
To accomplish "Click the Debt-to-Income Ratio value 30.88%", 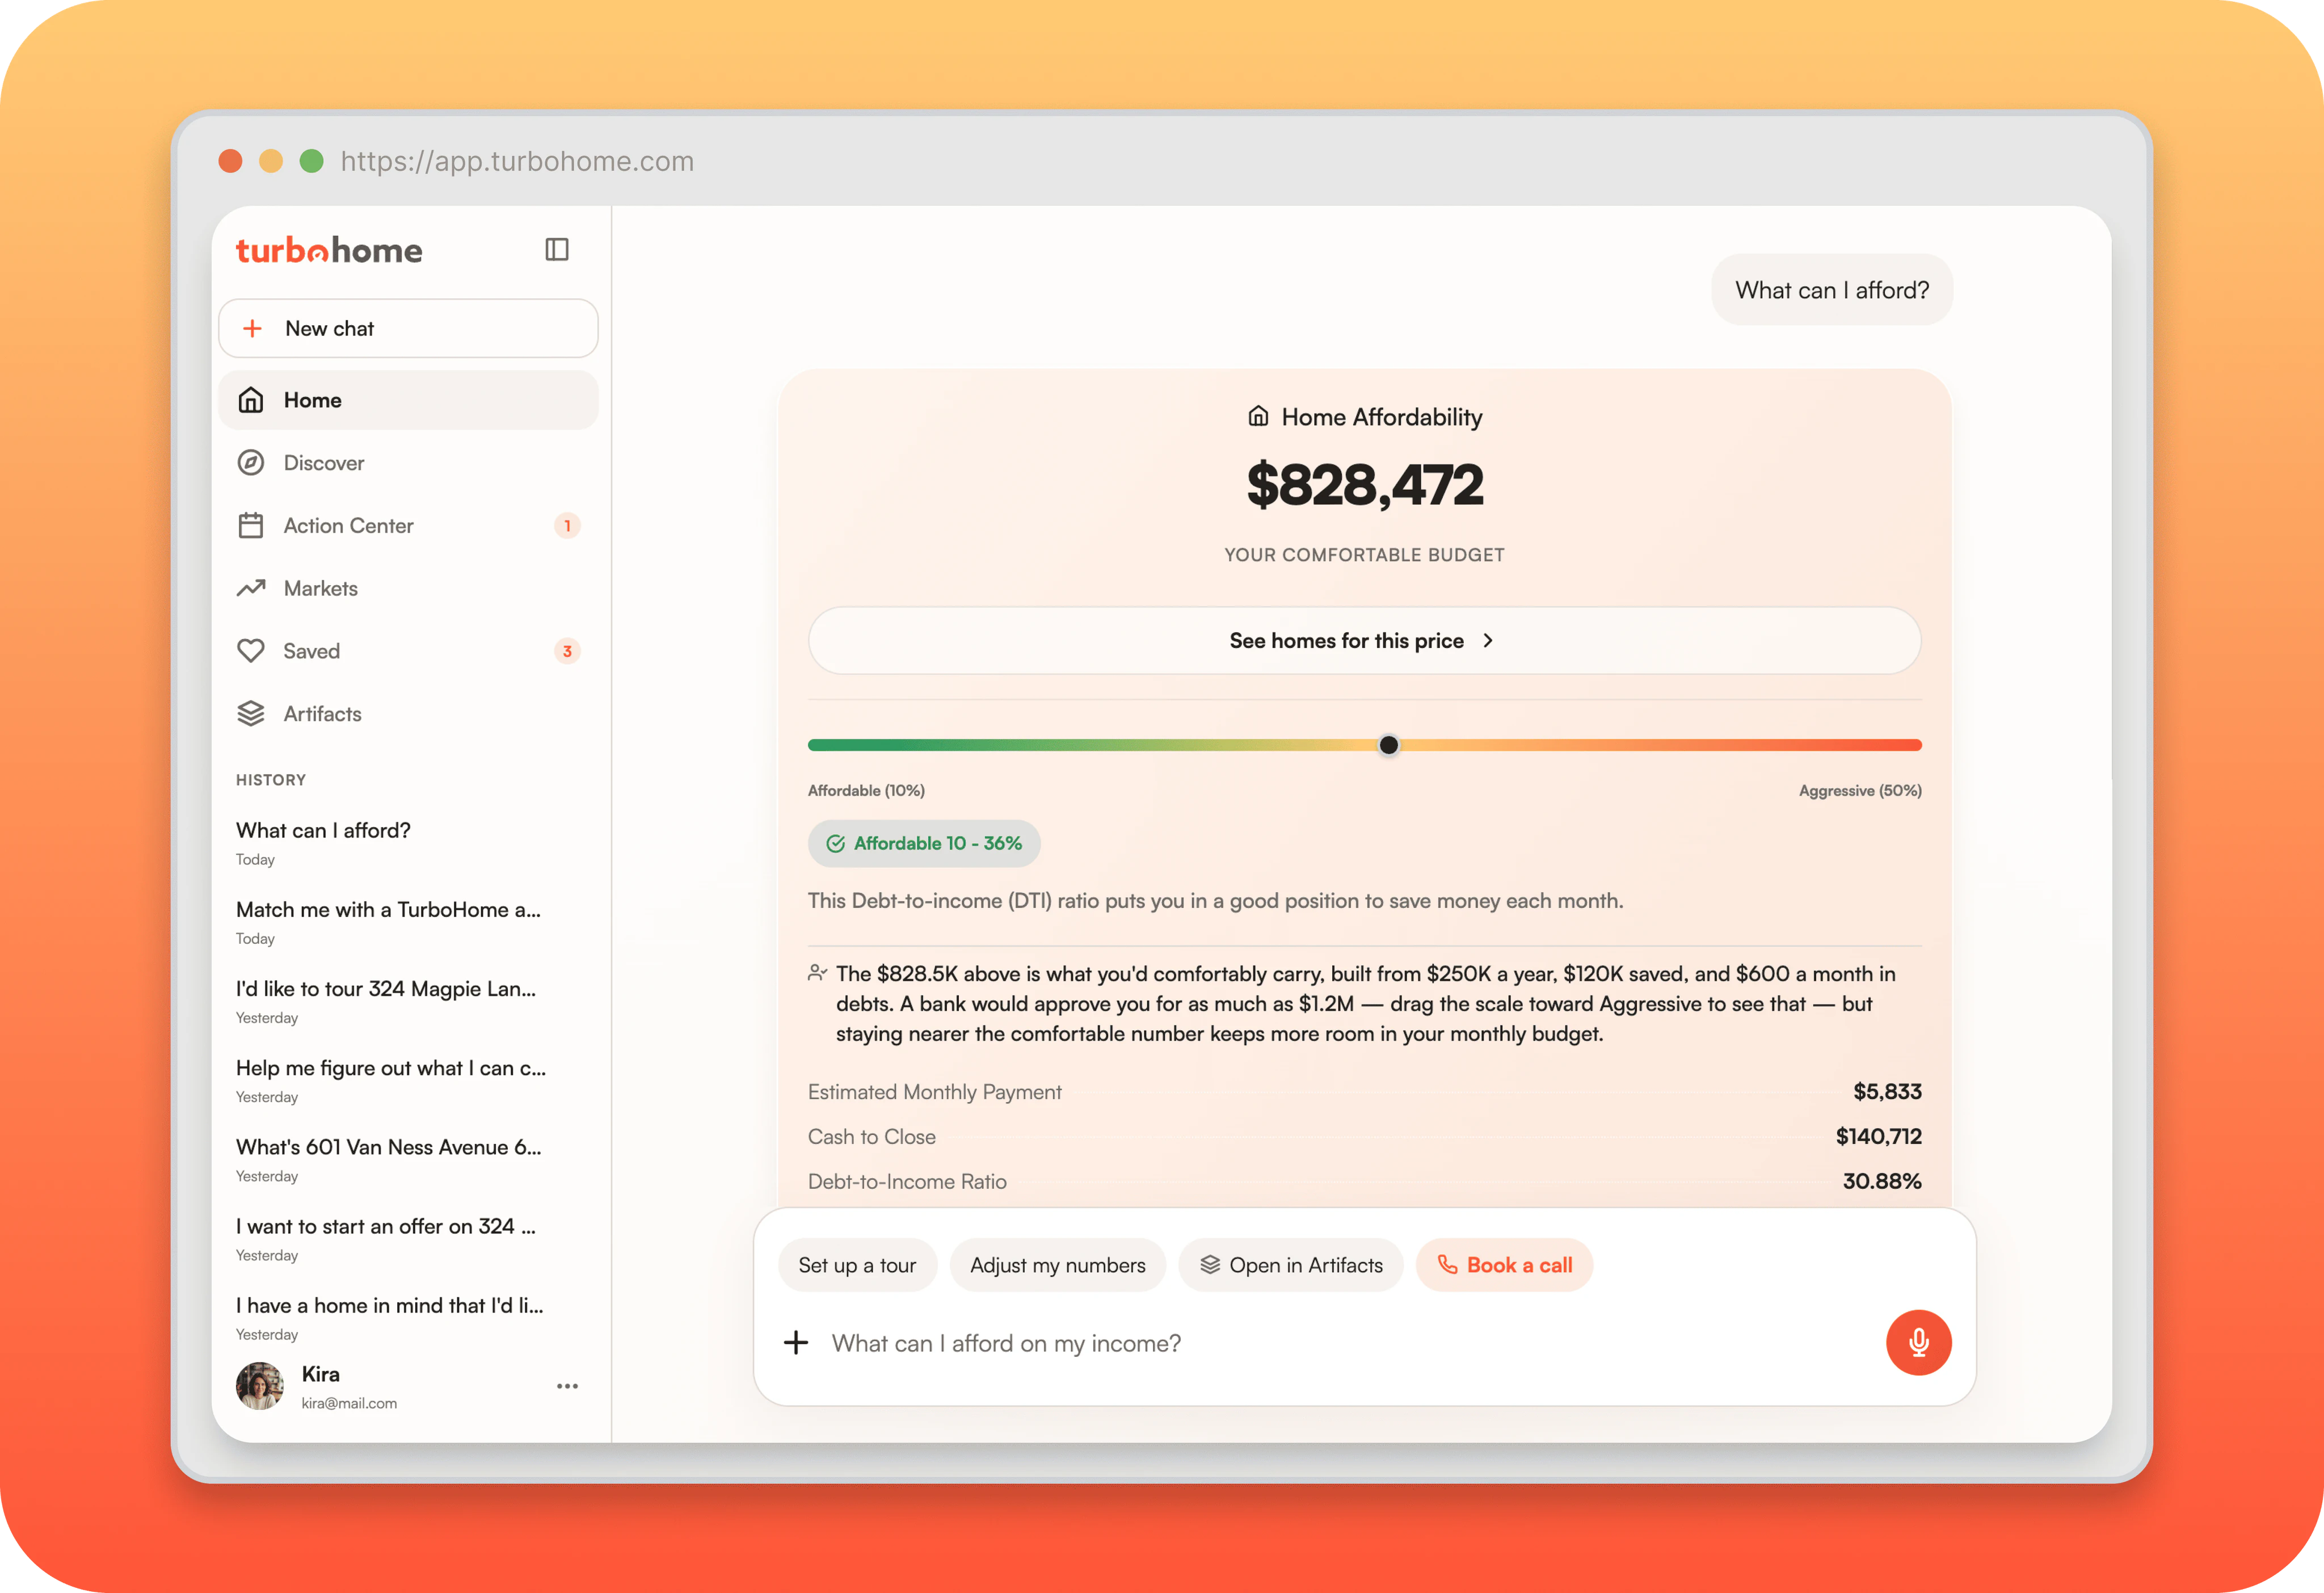I will pos(1882,1181).
